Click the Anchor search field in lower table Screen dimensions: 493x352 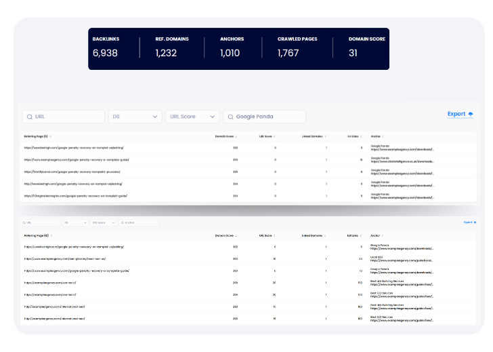140,222
